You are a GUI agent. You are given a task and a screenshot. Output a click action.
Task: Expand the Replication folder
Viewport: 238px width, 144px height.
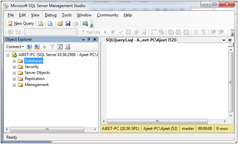14,79
